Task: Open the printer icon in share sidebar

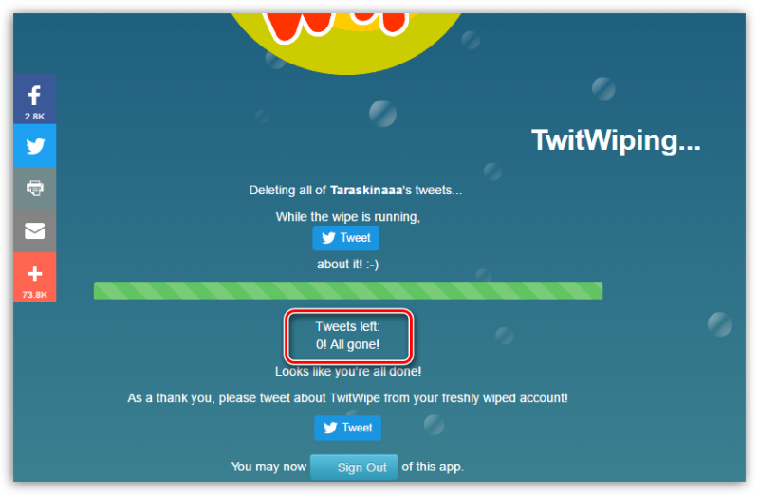Action: pyautogui.click(x=35, y=188)
